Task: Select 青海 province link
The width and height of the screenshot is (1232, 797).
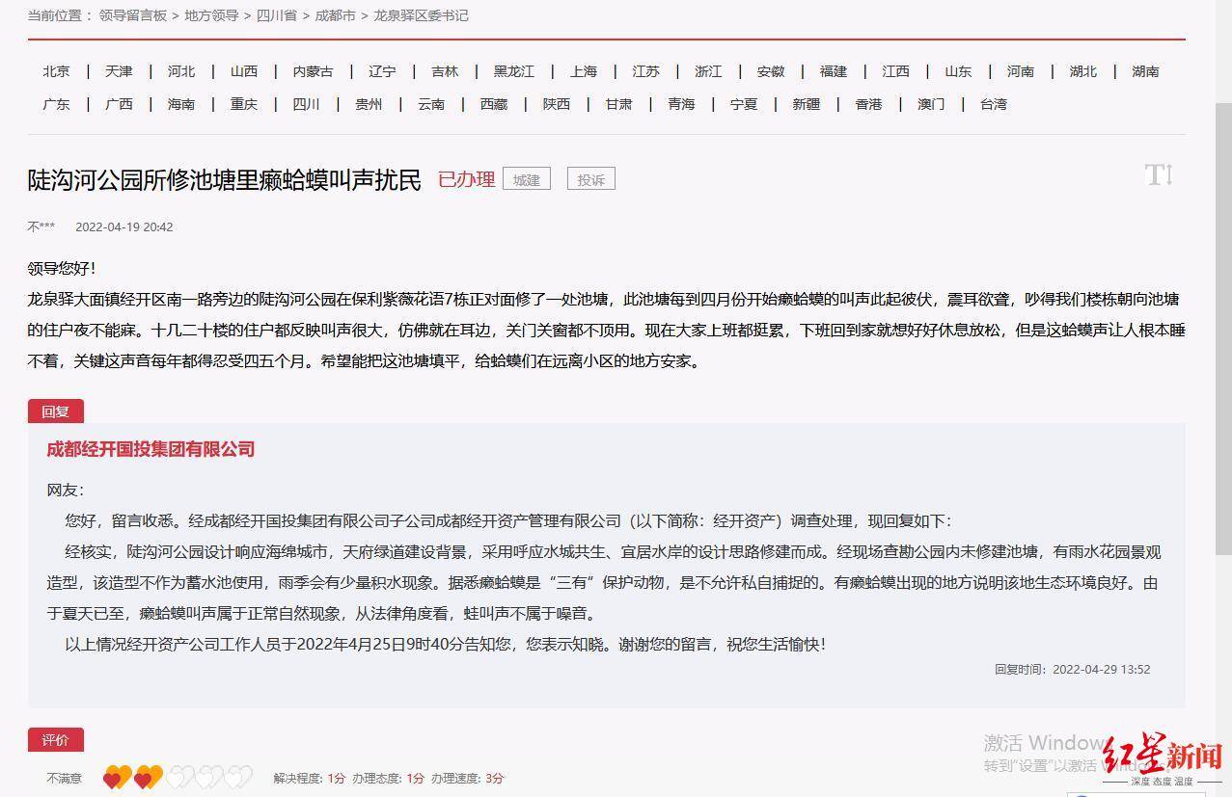Action: coord(681,104)
